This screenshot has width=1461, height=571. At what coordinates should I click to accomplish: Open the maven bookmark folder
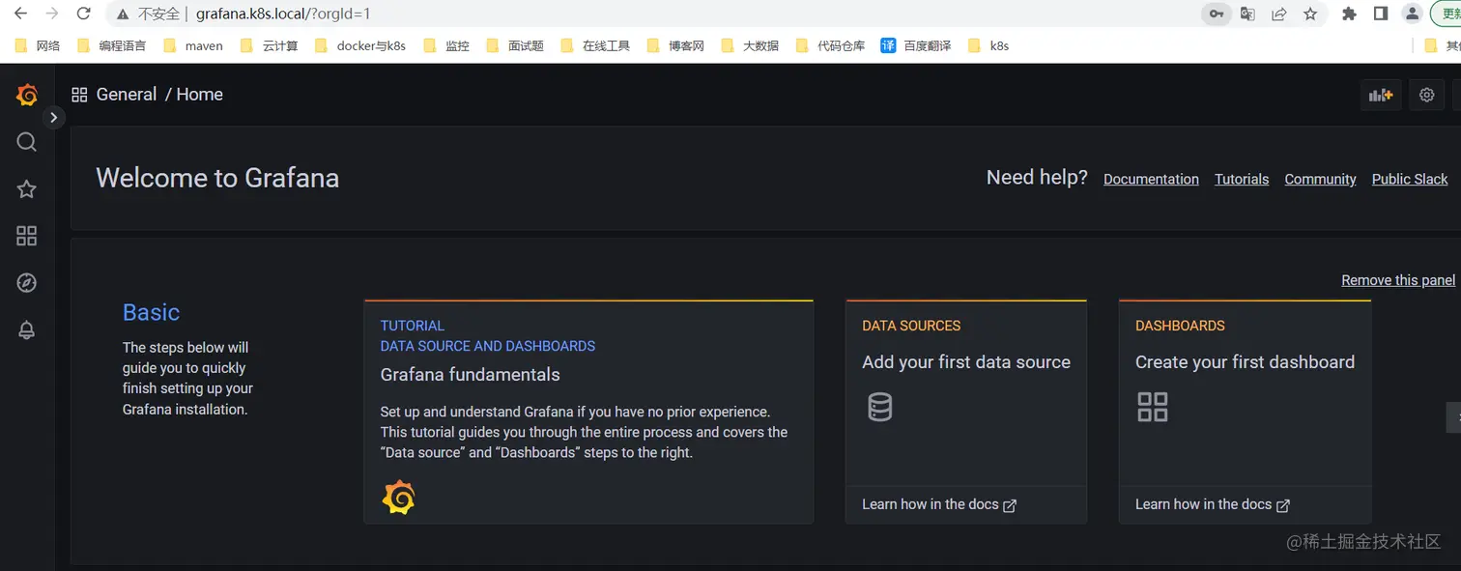tap(193, 45)
